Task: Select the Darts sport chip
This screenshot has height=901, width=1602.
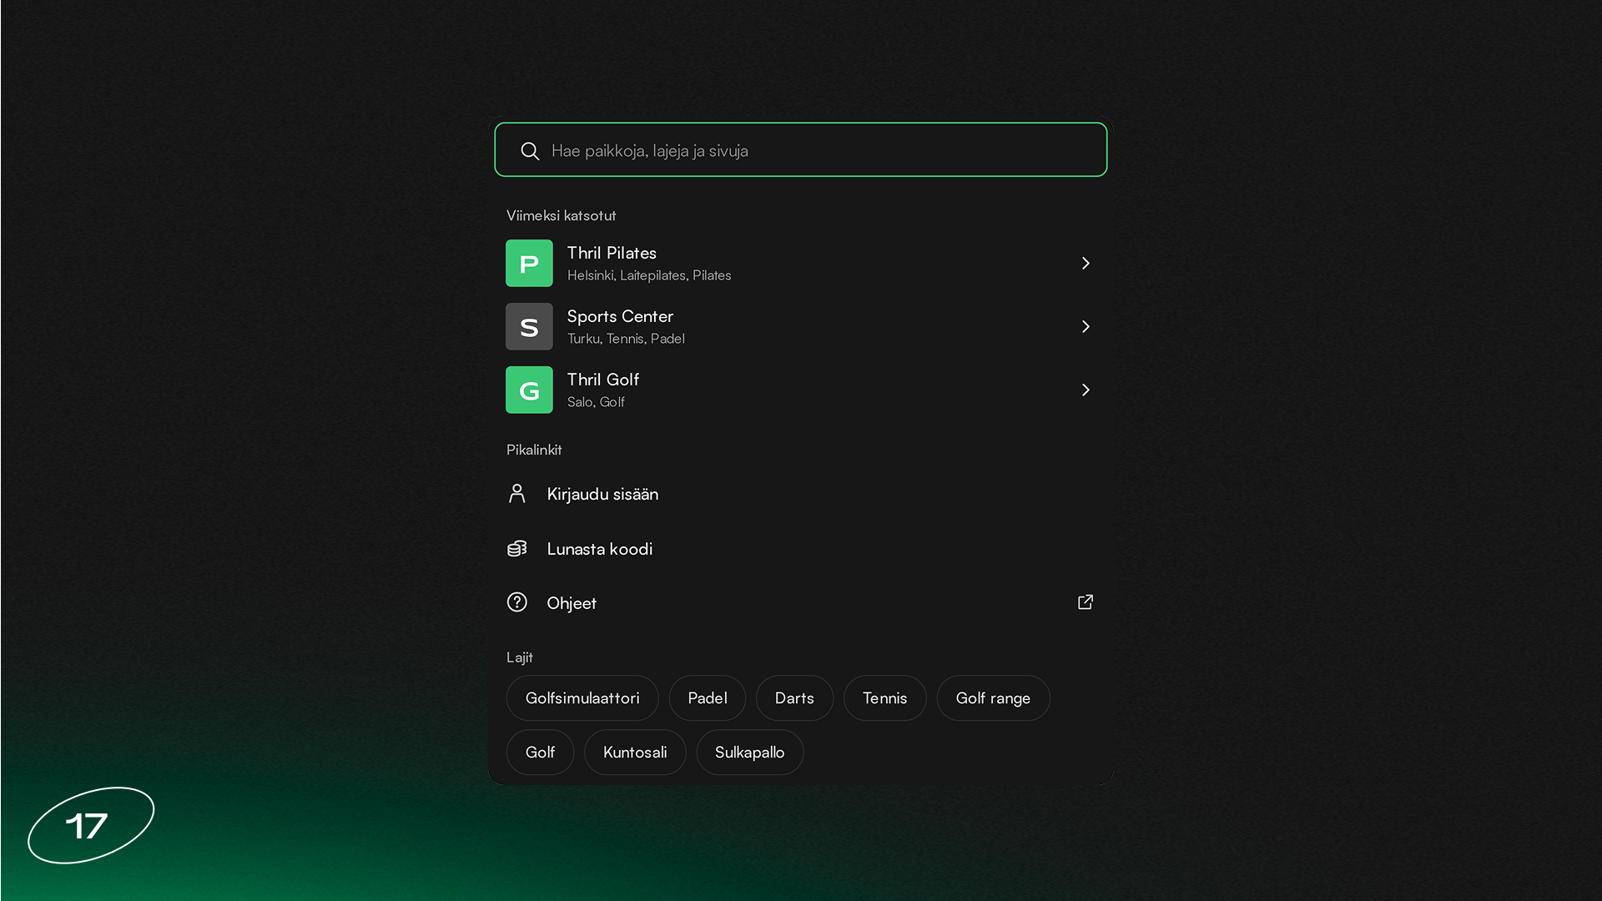Action: (794, 698)
